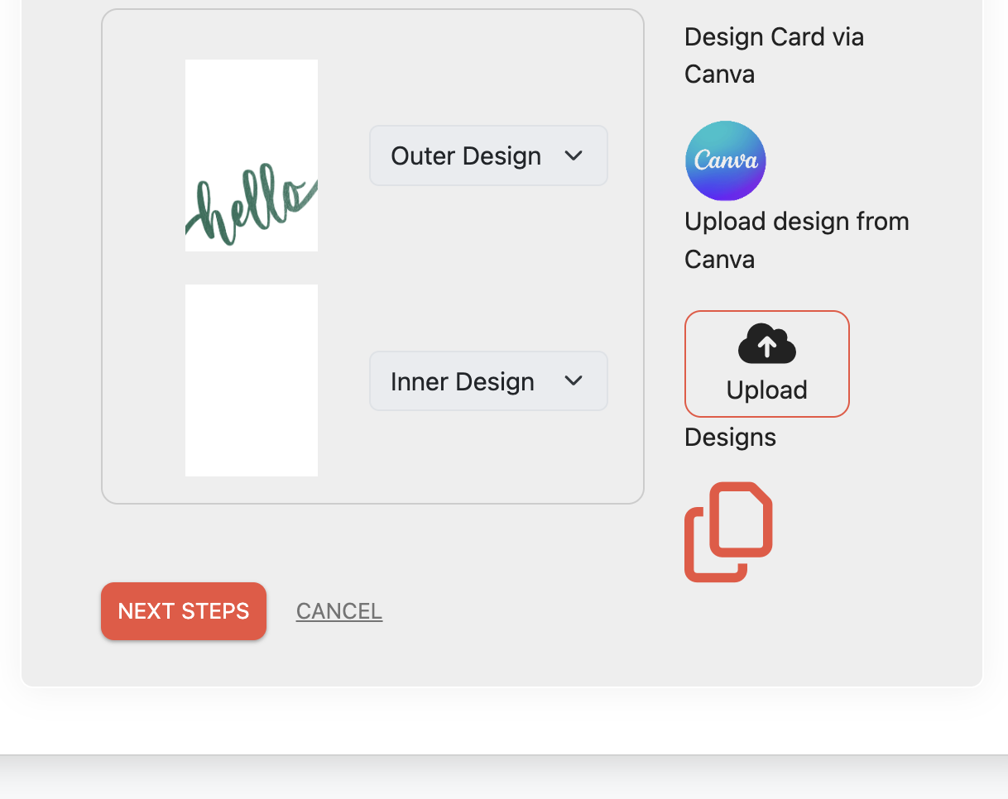Click the 'Design Card via Canva' heading
The height and width of the screenshot is (799, 1008).
point(775,55)
